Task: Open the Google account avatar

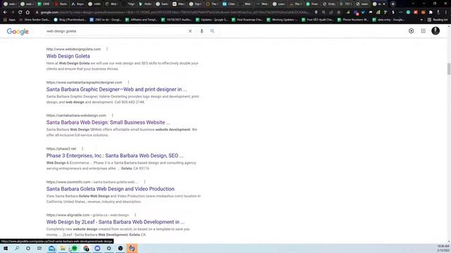Action: click(435, 31)
